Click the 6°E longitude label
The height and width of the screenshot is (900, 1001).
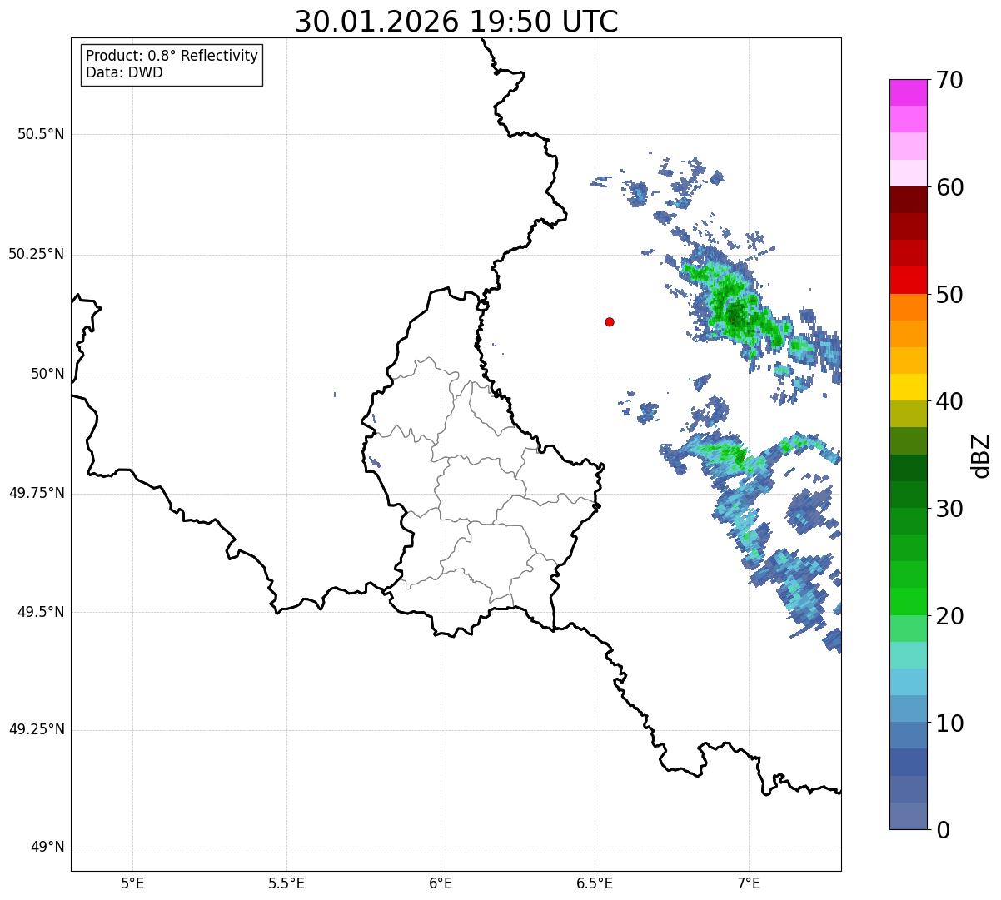click(441, 883)
